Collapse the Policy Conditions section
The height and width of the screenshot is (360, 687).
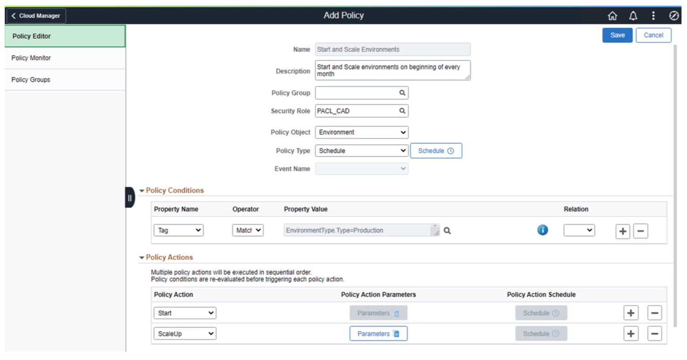point(142,191)
